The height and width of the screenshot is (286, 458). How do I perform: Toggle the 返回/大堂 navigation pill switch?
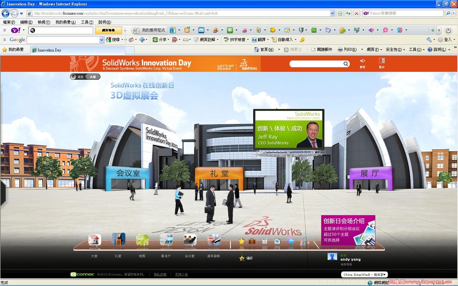[85, 77]
